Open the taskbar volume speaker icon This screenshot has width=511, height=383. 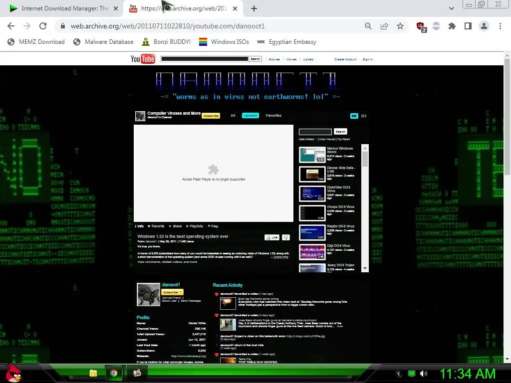click(424, 374)
